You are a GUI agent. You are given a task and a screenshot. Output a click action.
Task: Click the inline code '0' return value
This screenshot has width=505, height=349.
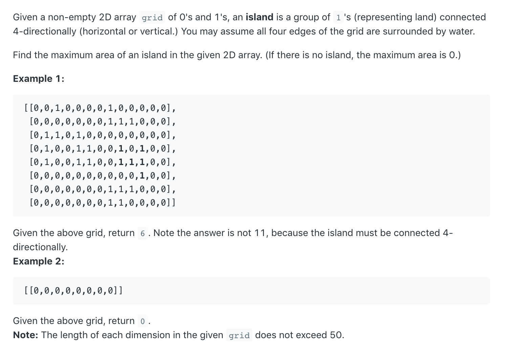[x=142, y=321]
